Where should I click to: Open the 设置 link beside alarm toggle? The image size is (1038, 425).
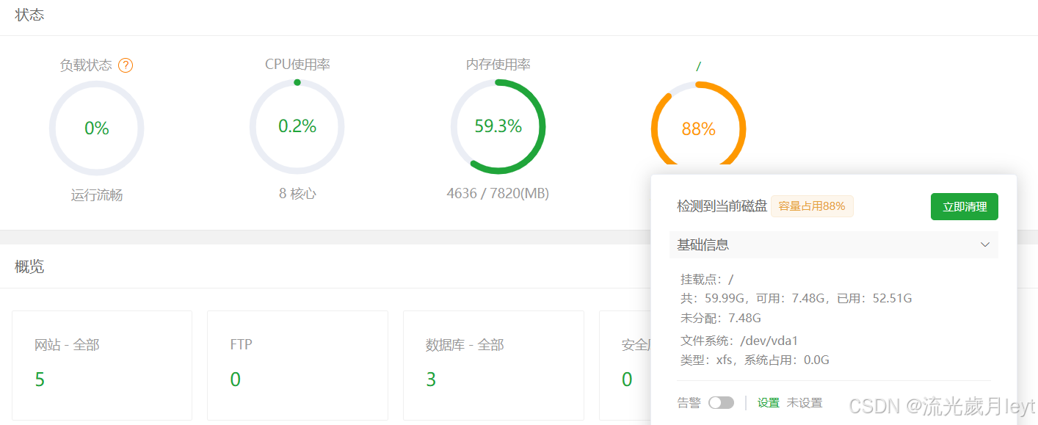pos(769,402)
